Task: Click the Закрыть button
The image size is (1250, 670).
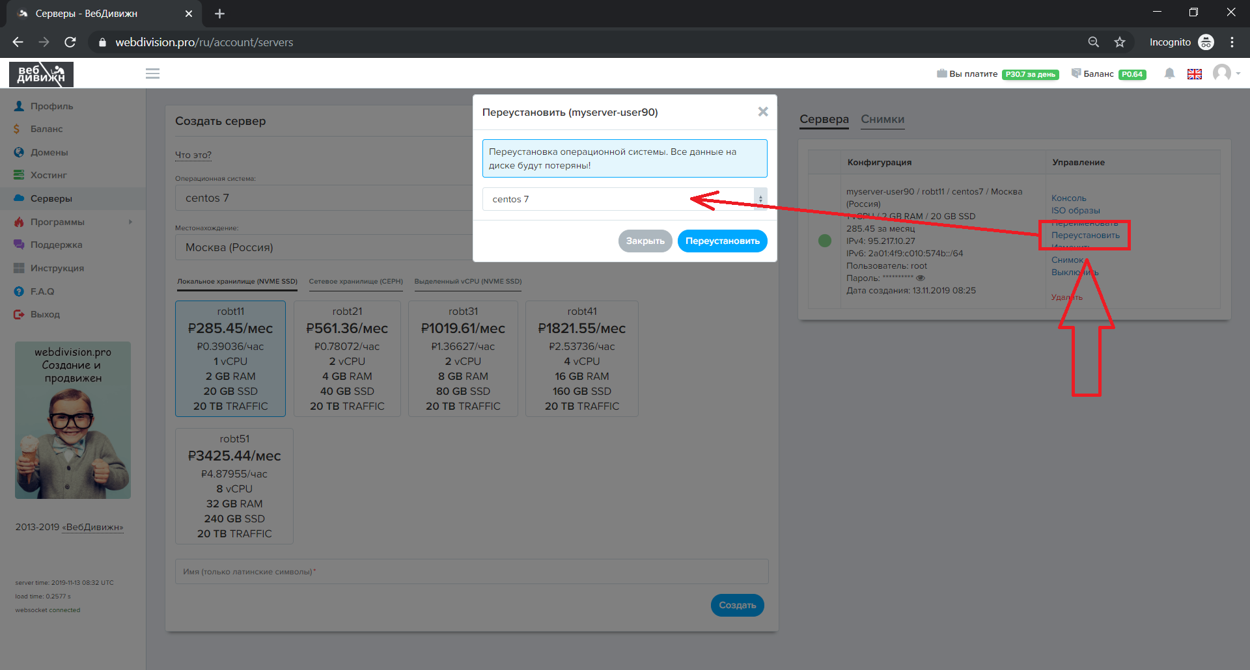Action: [645, 241]
